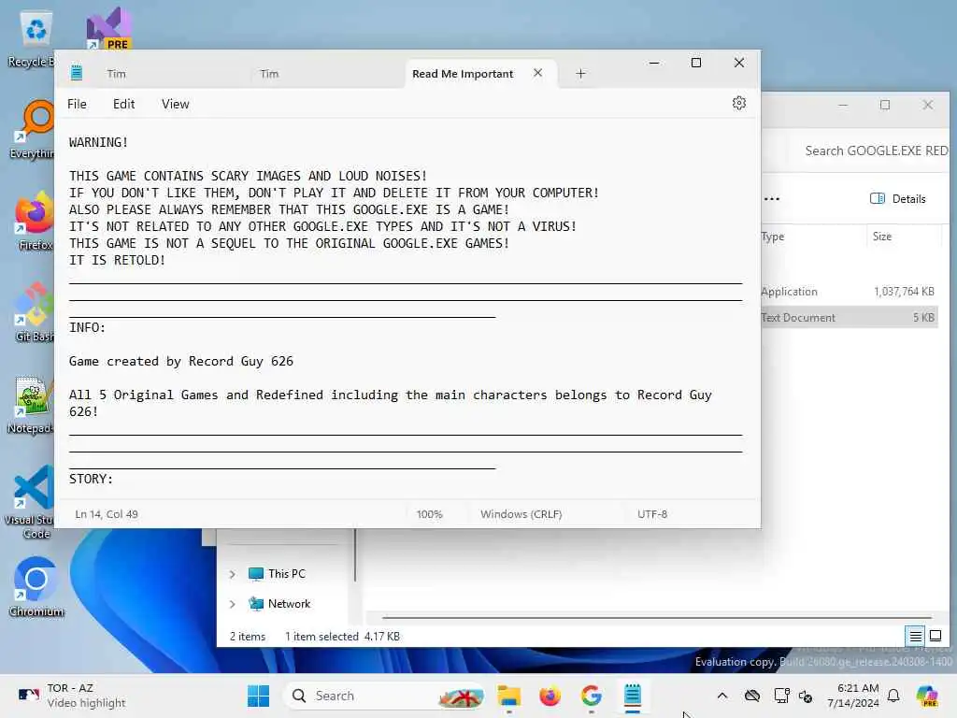The image size is (957, 718).
Task: Switch Explorer to large thumbnails view
Action: click(x=935, y=636)
